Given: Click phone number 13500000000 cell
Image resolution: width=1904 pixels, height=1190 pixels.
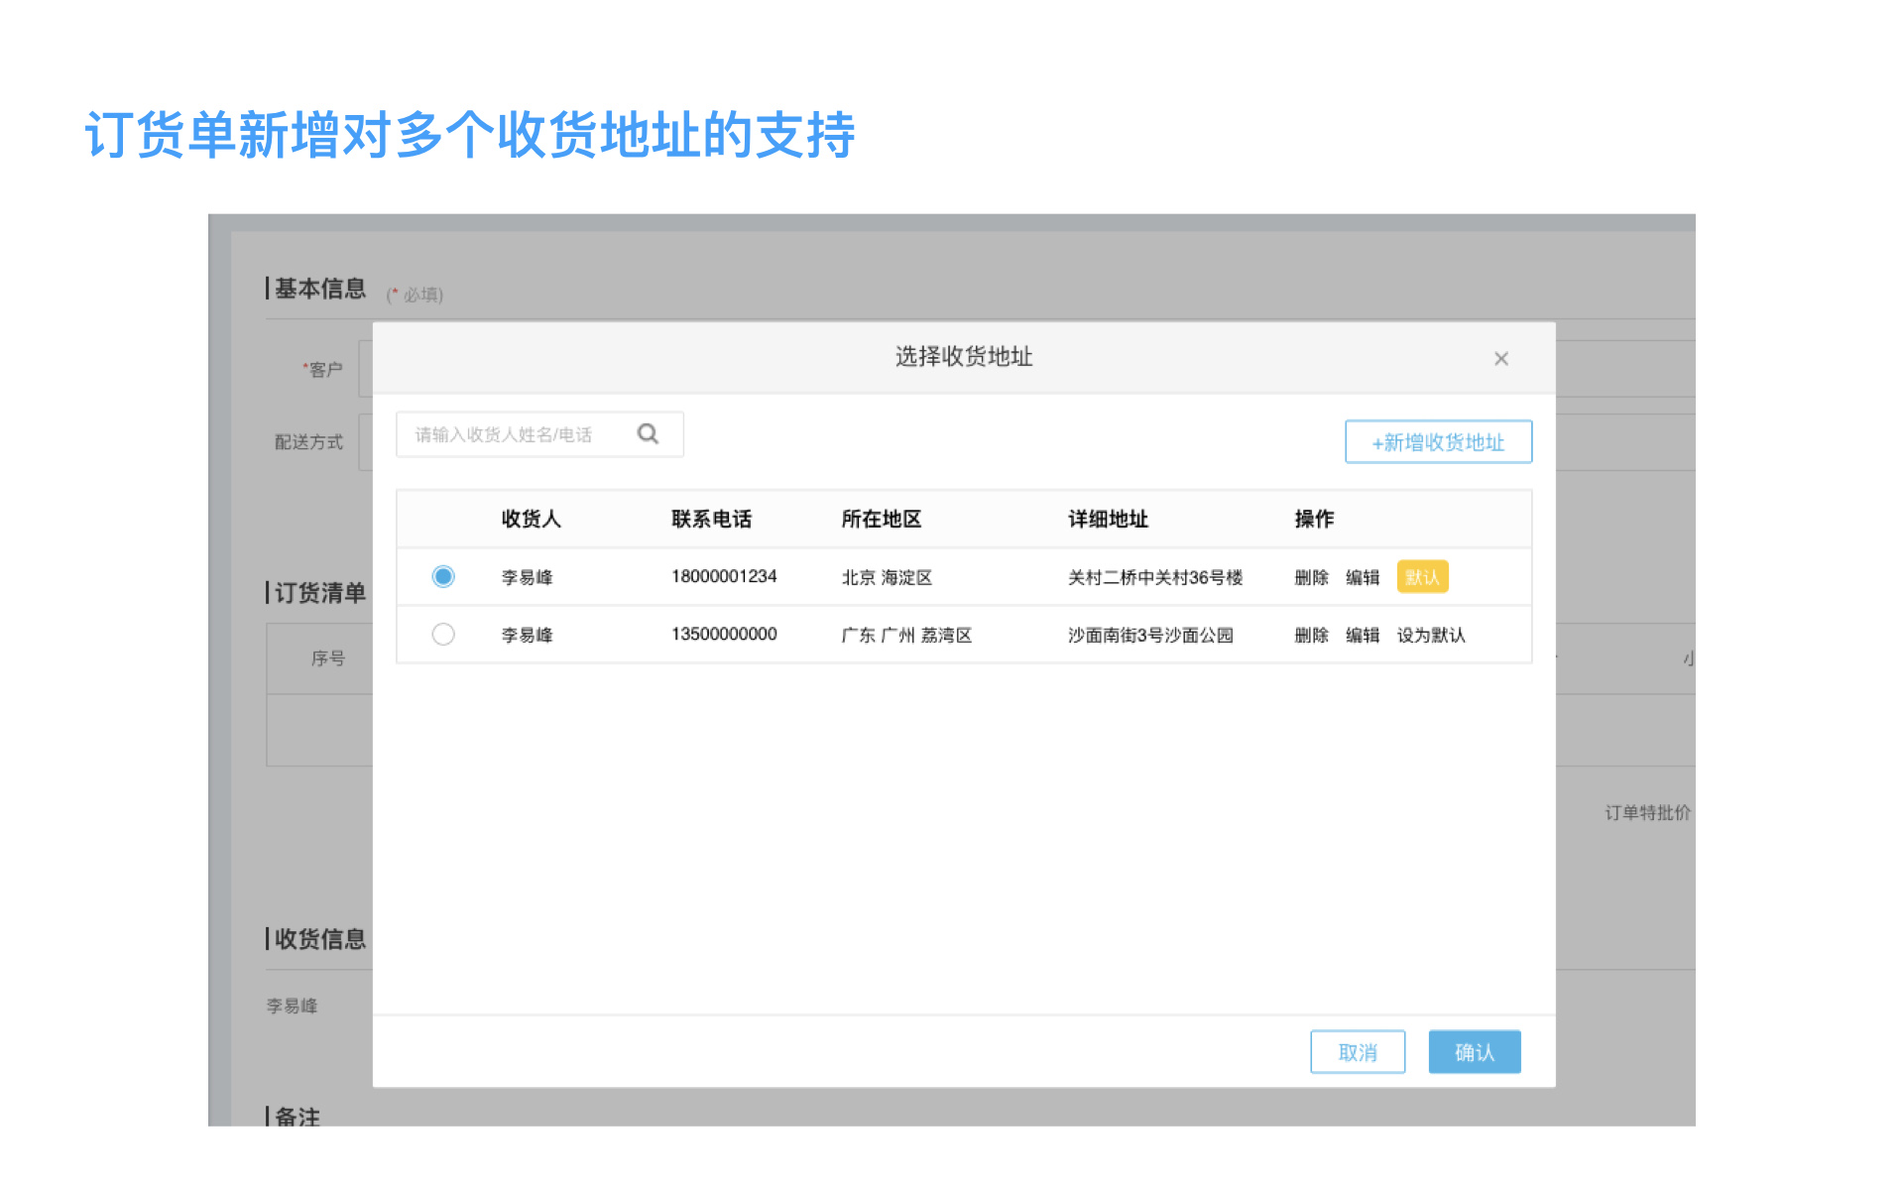Looking at the screenshot, I should point(724,635).
